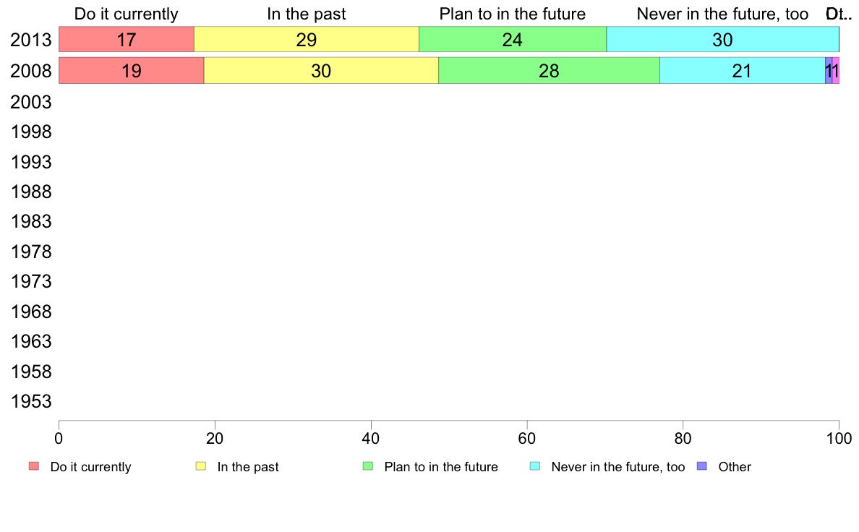Click the yellow In the past legend swatch

point(201,466)
